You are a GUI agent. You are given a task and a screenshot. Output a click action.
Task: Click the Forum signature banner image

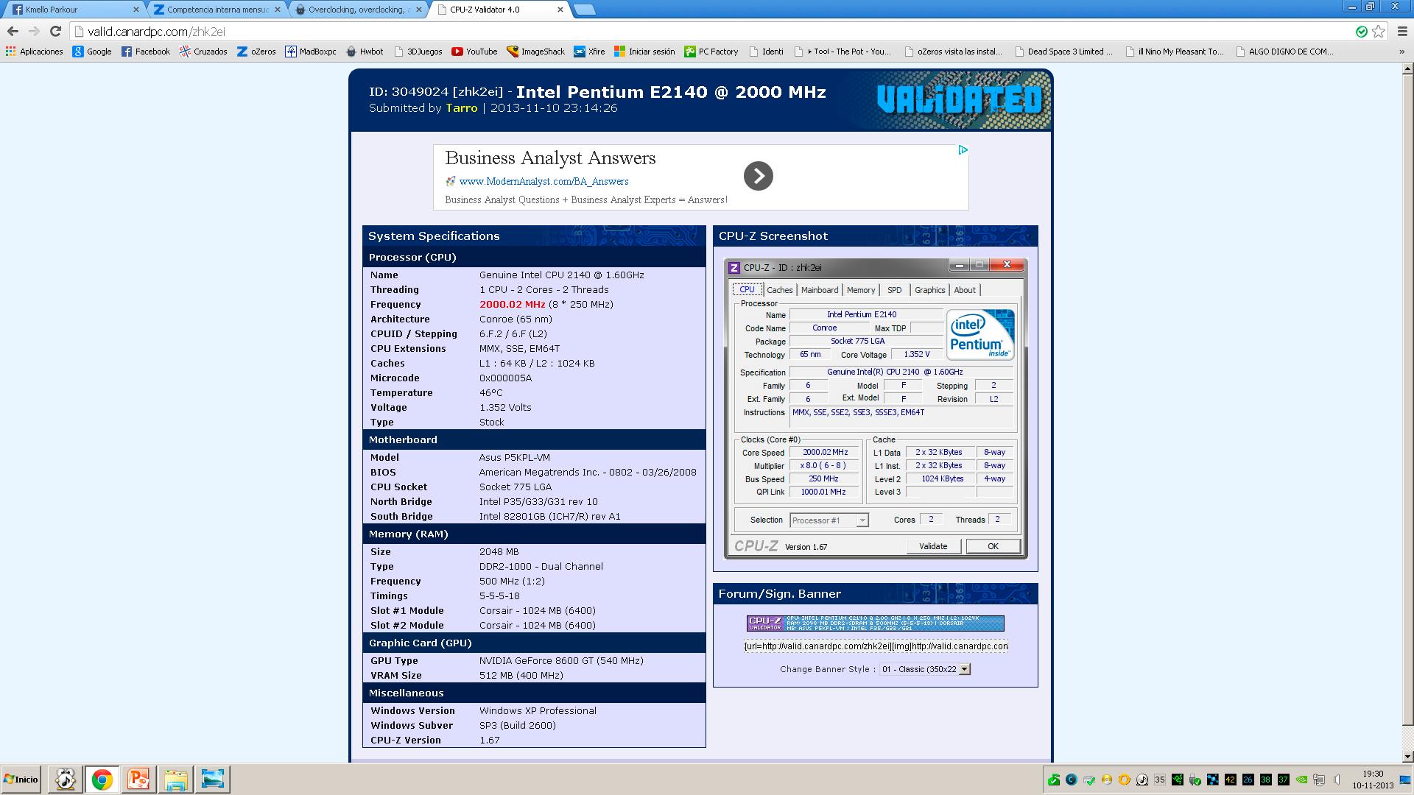tap(876, 623)
